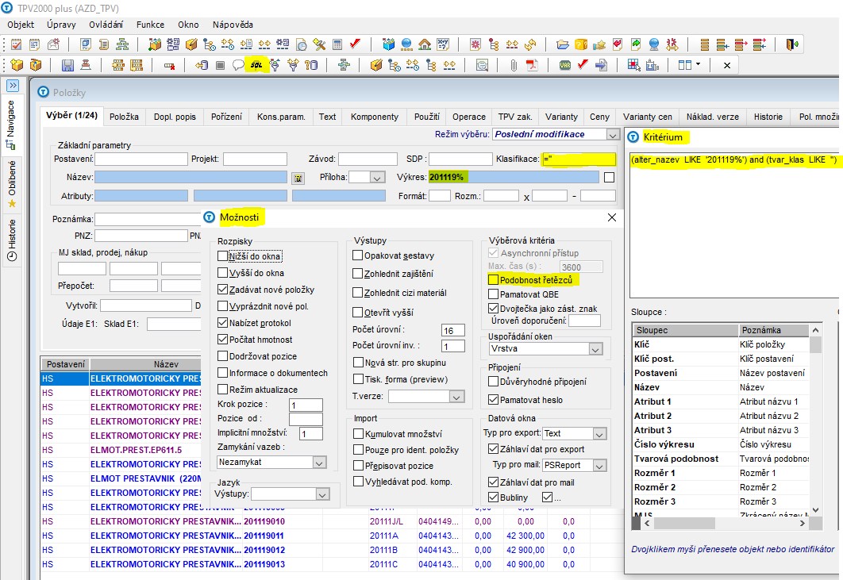
Task: Open the Oblíbené side panel
Action: pos(12,182)
